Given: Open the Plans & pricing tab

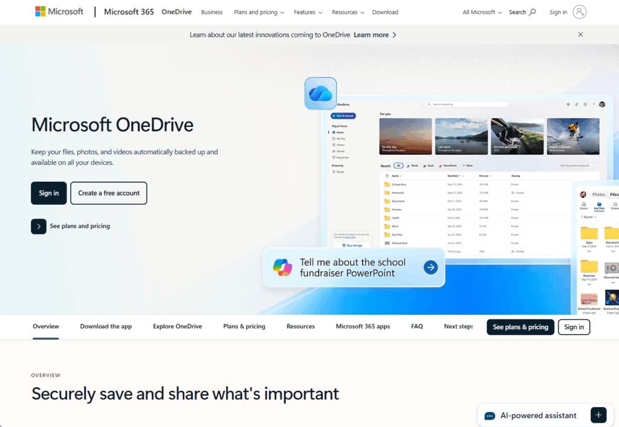Looking at the screenshot, I should point(244,327).
